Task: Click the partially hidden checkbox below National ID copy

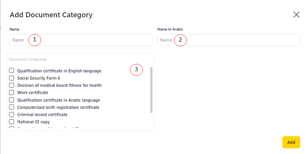Action: pyautogui.click(x=12, y=128)
